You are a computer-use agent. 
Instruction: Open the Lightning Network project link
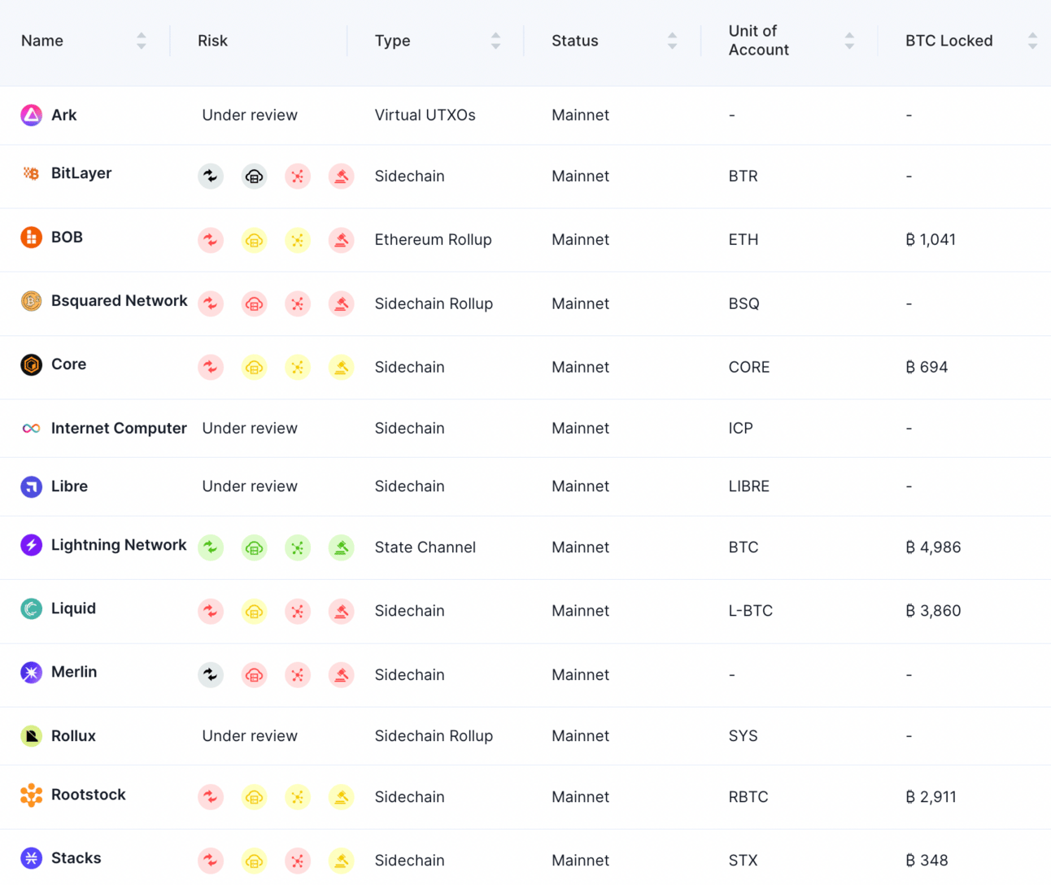point(119,545)
